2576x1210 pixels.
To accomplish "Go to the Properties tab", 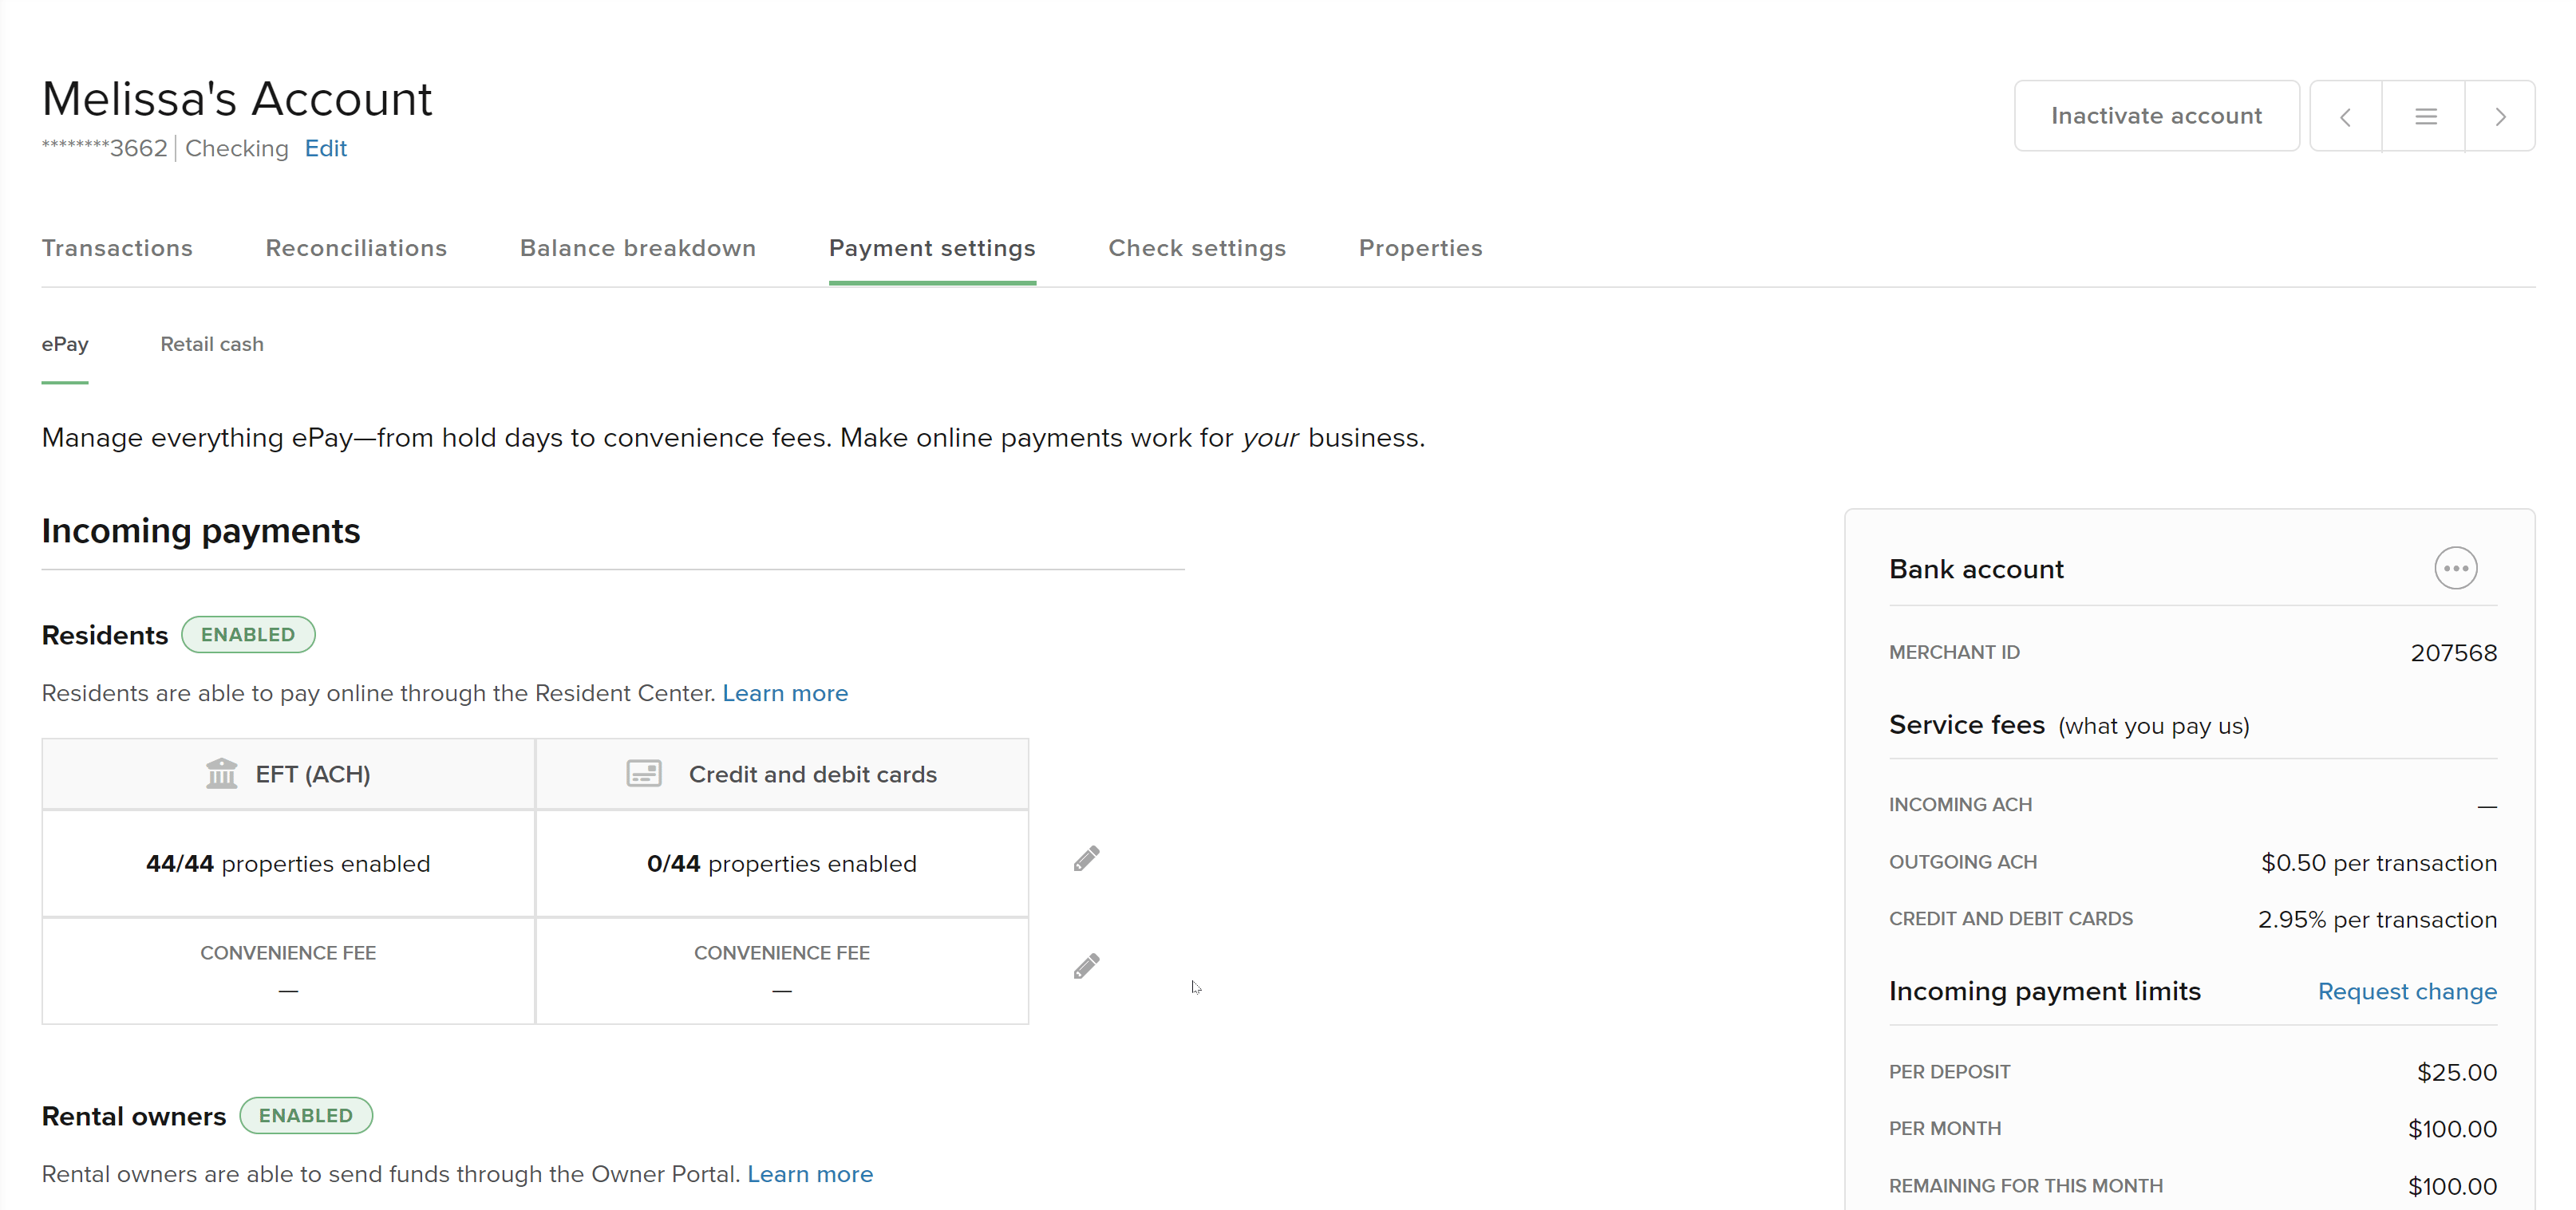I will (1419, 248).
